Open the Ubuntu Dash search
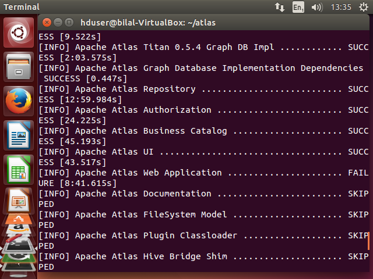The height and width of the screenshot is (279, 373). (19, 32)
